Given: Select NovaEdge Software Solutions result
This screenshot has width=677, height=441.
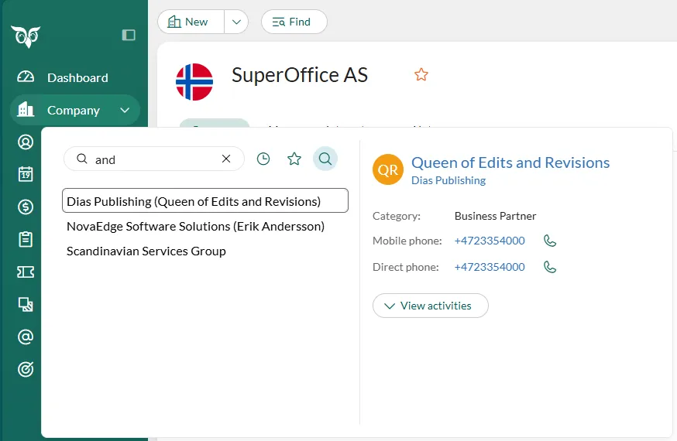Looking at the screenshot, I should point(195,226).
